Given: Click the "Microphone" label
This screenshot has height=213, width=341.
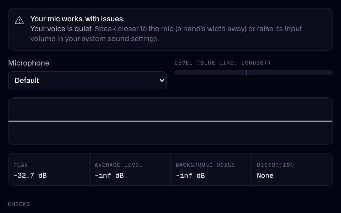Looking at the screenshot, I should [29, 63].
